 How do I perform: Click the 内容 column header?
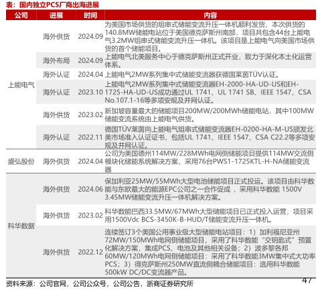click(210, 15)
